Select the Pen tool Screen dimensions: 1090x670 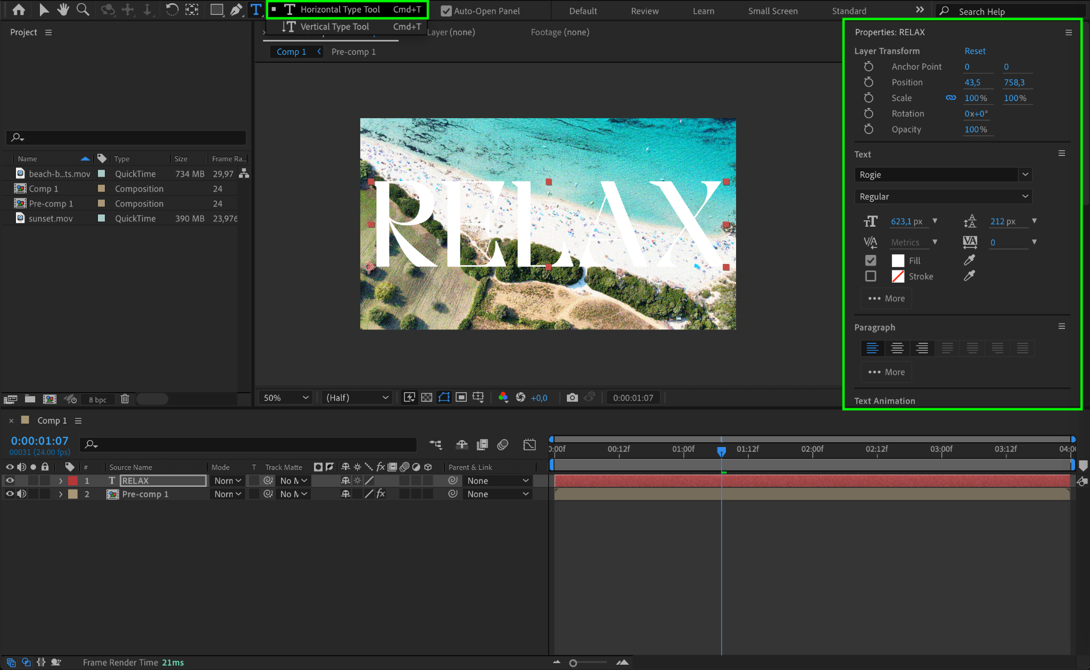pyautogui.click(x=236, y=10)
